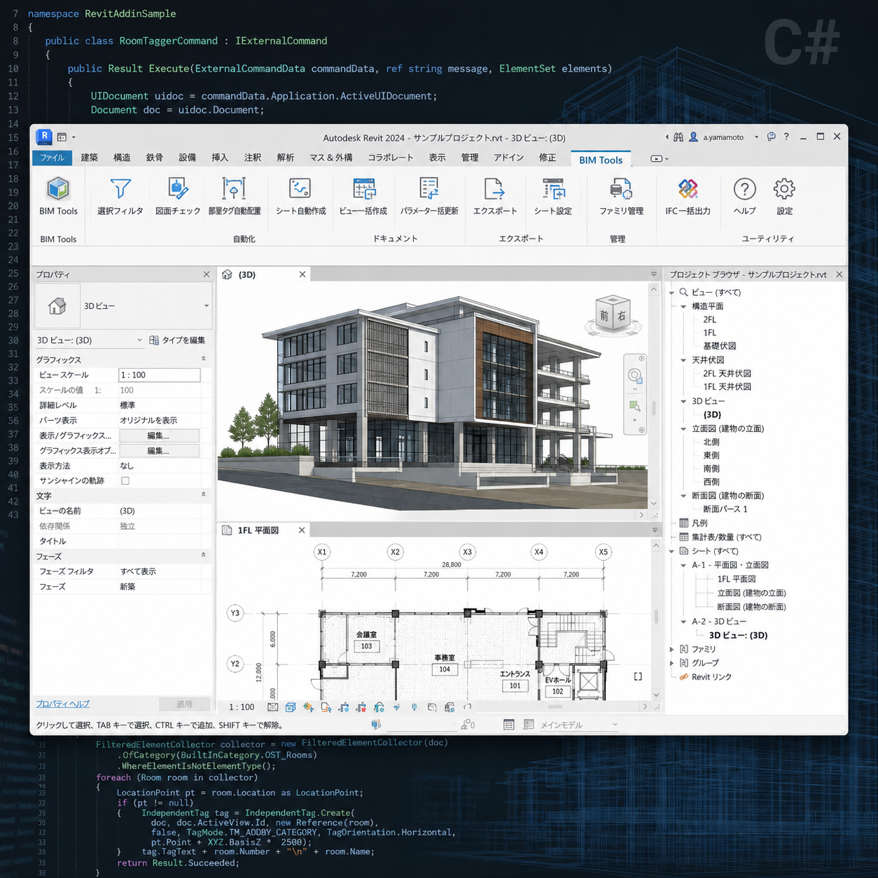Screen dimensions: 878x878
Task: Run IFC一括出力 batch IFC export
Action: (x=688, y=195)
